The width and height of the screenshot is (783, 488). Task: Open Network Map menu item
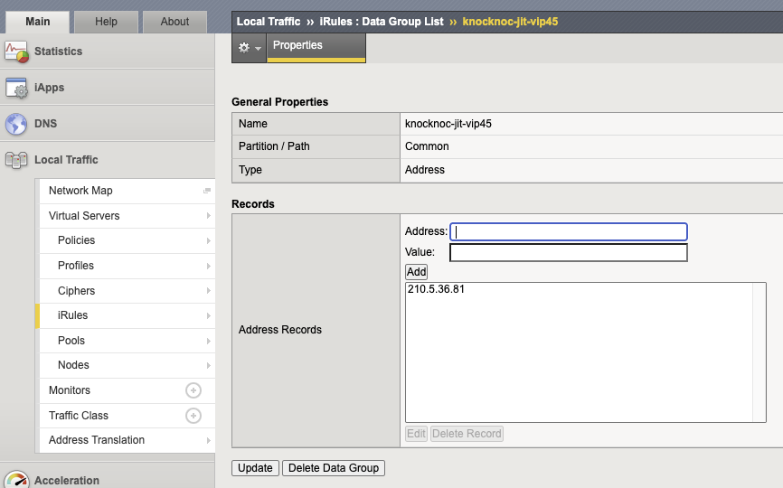[x=127, y=191]
